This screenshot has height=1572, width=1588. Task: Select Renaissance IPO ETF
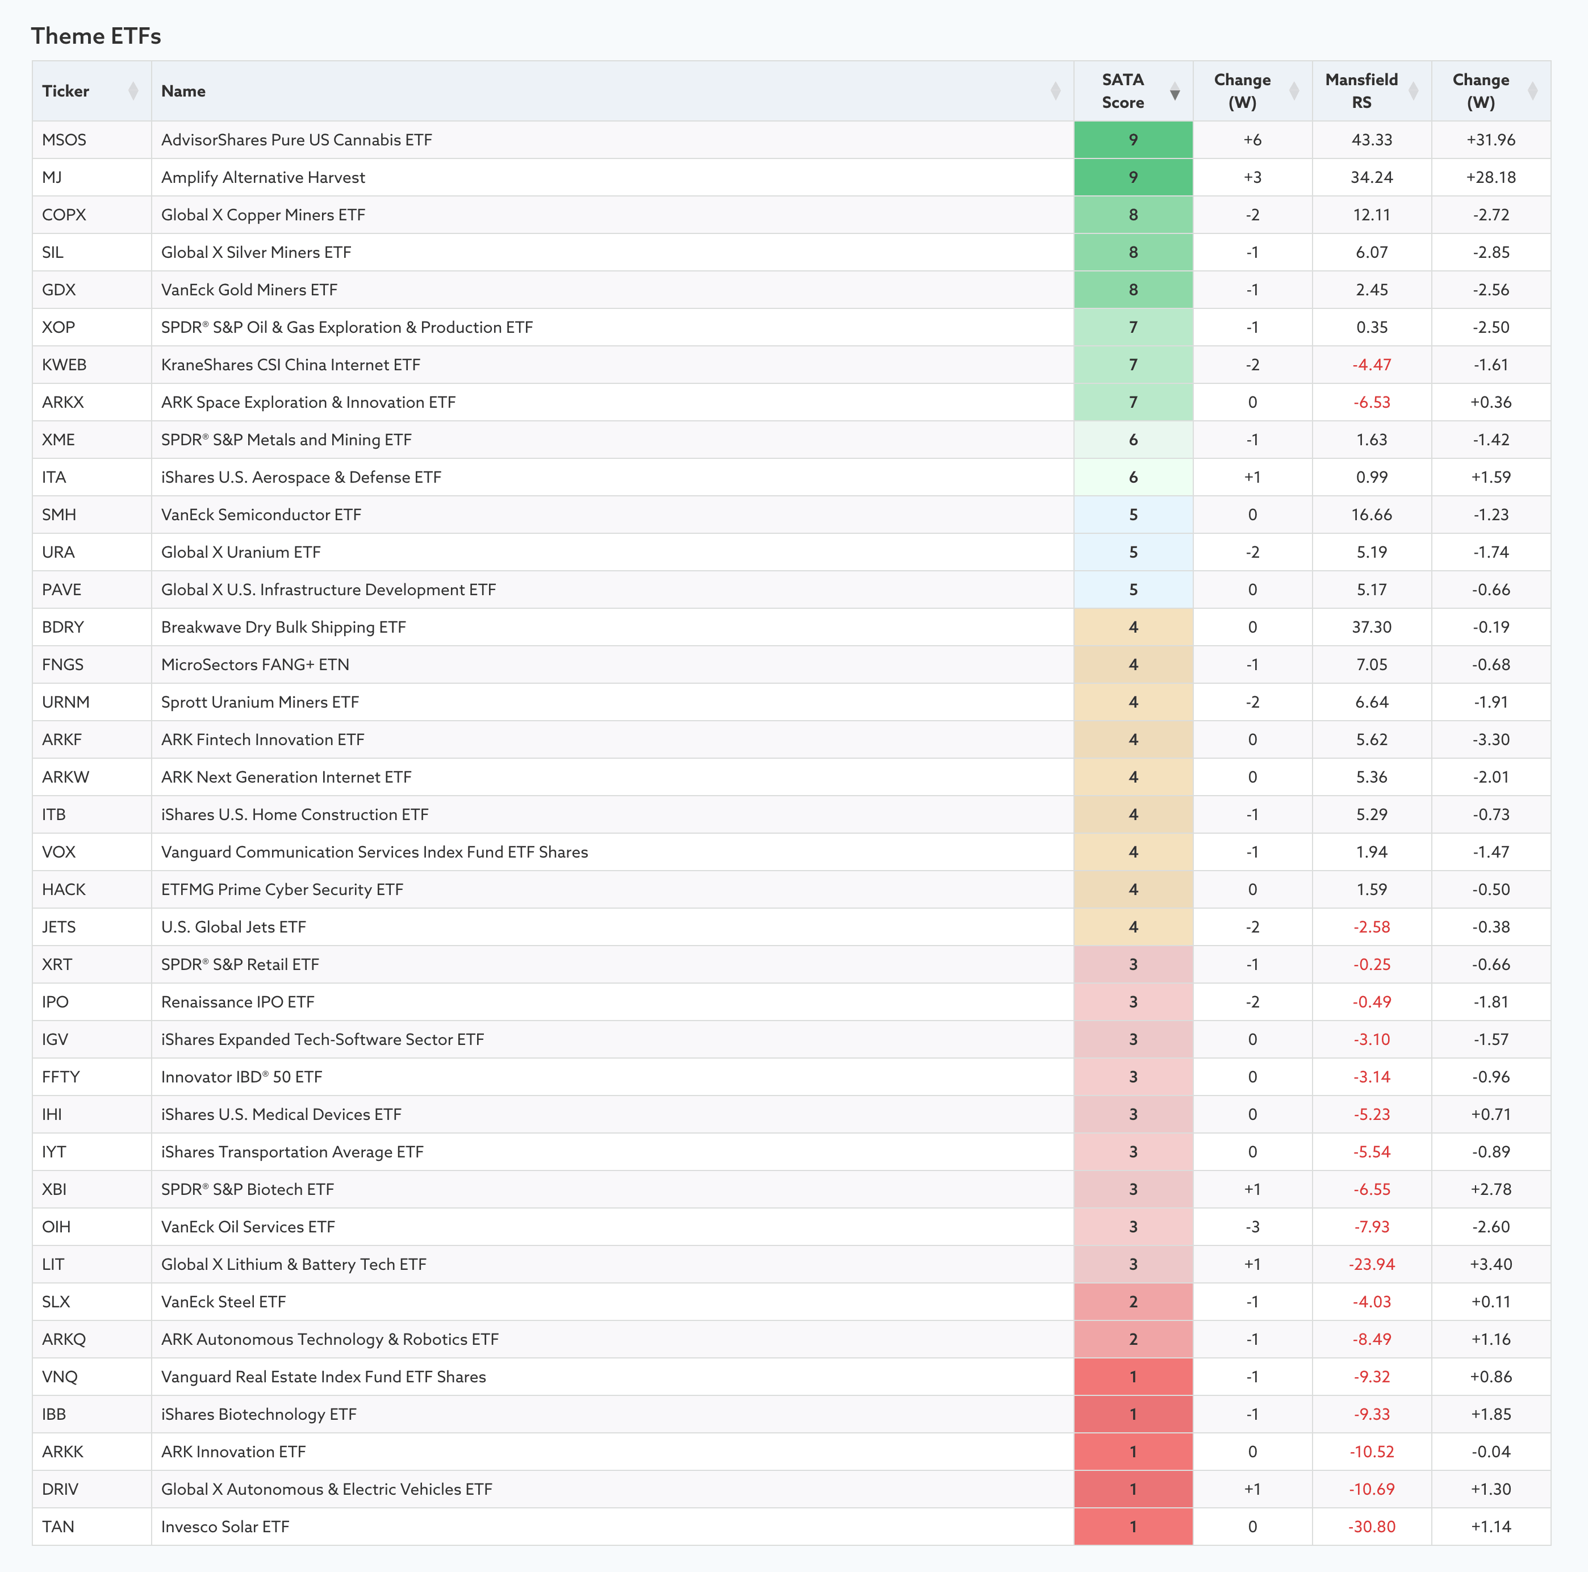point(237,1002)
